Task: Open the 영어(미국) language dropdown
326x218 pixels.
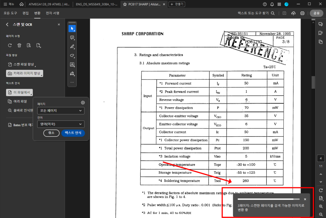Action: click(61, 124)
